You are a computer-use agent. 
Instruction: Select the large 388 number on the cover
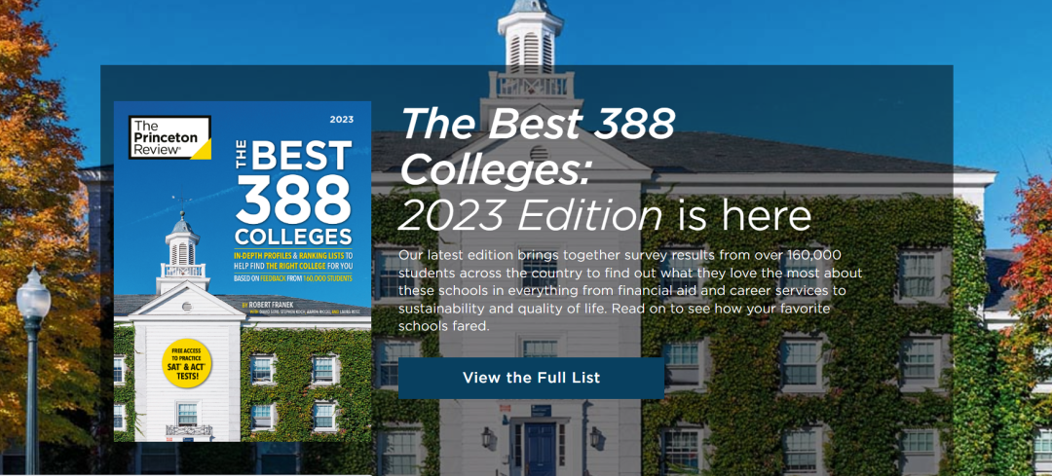point(292,201)
